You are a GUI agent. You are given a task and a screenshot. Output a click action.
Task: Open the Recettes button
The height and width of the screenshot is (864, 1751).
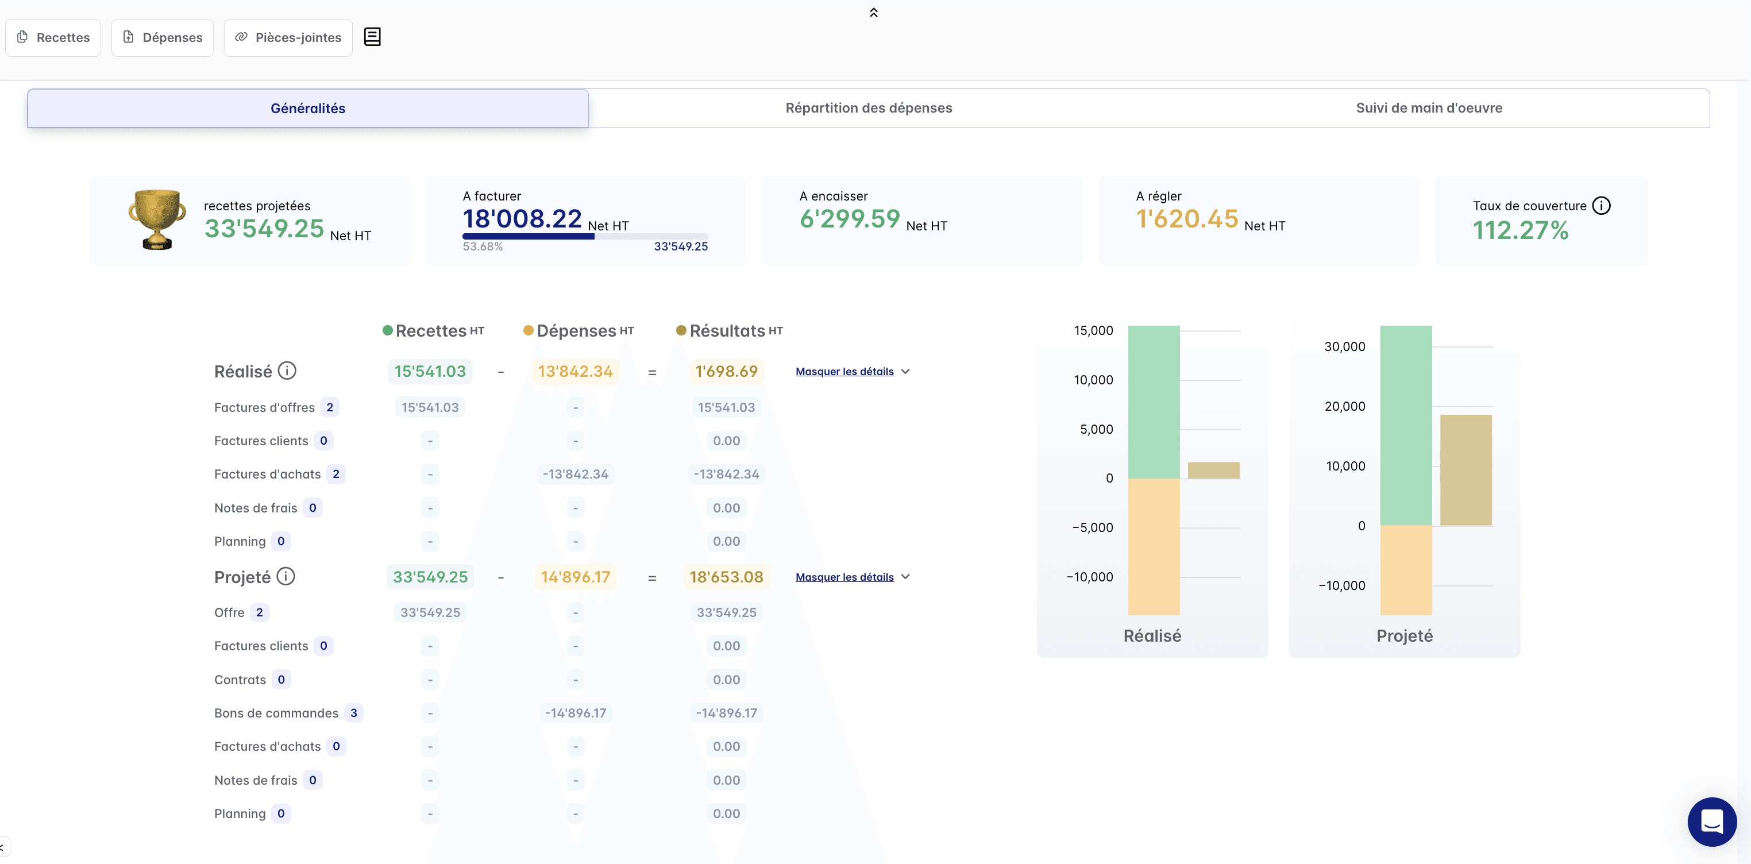point(53,37)
